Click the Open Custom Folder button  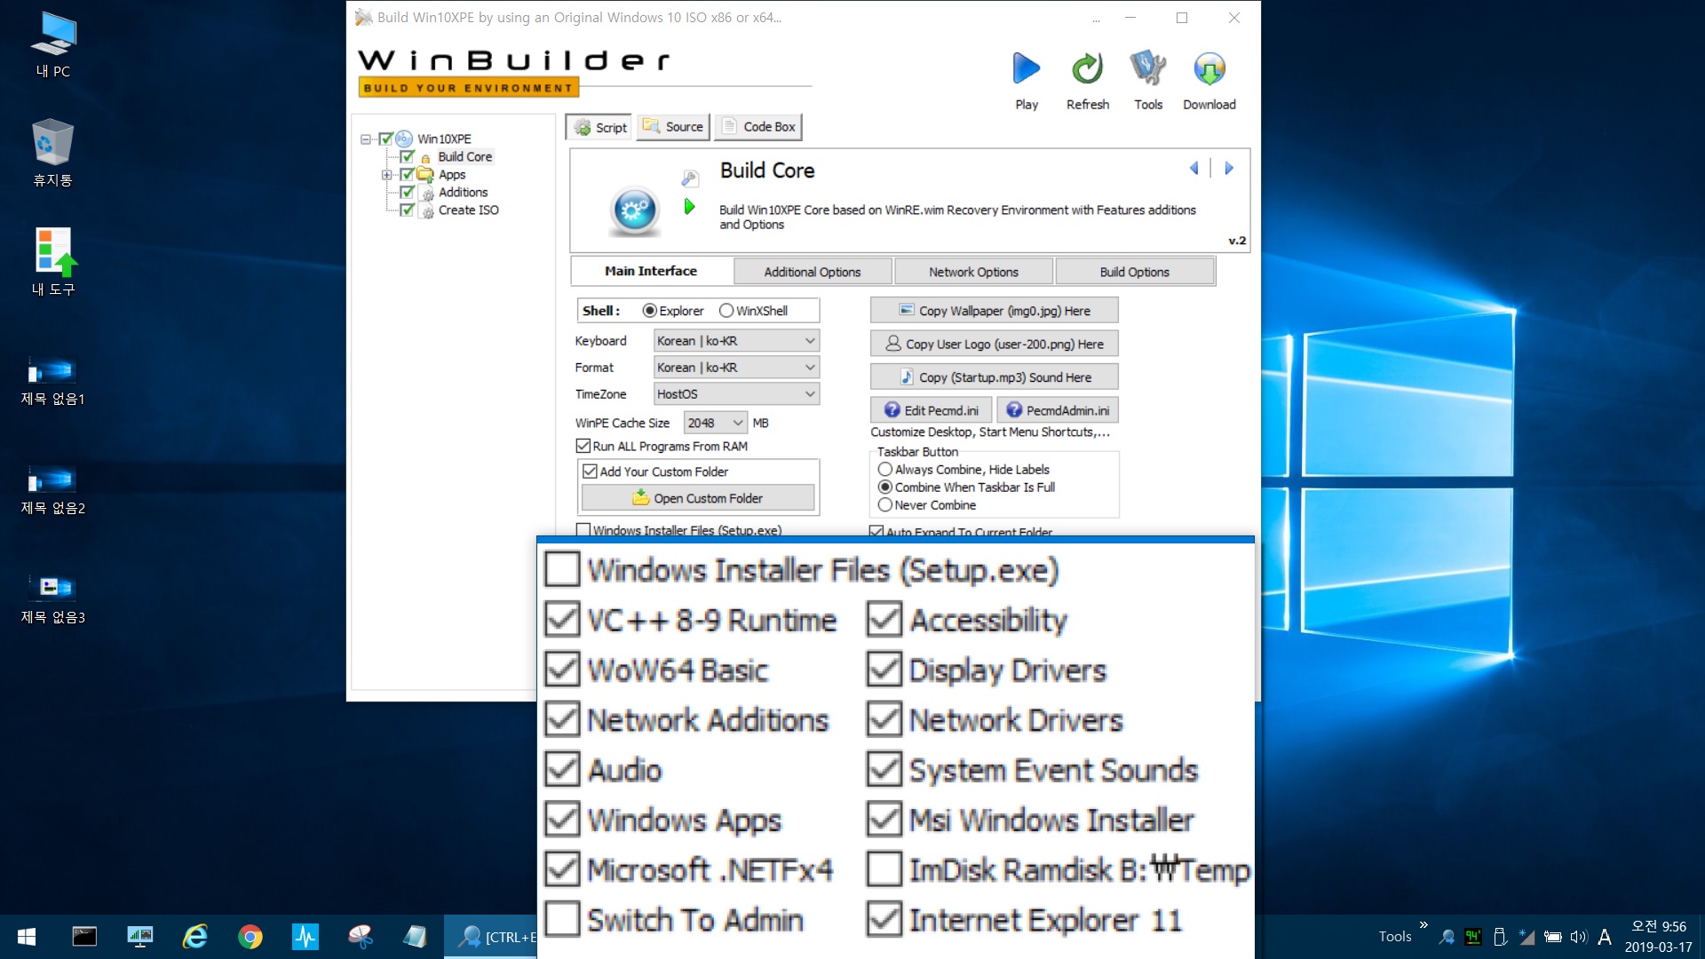699,497
